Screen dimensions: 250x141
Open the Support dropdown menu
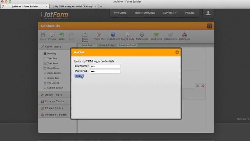pos(170,13)
